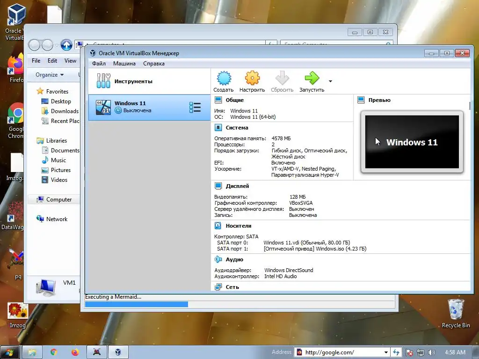Open the Organize dropdown in Explorer
The image size is (479, 359).
pyautogui.click(x=50, y=75)
